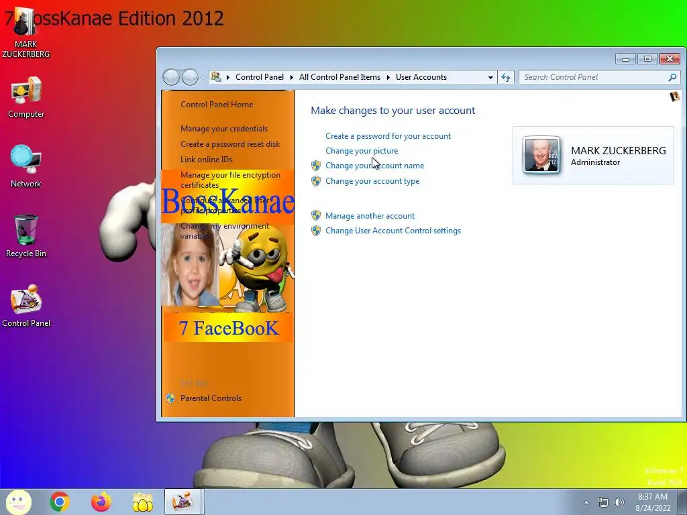Minimize the User Accounts window
The image size is (687, 515).
click(x=626, y=59)
